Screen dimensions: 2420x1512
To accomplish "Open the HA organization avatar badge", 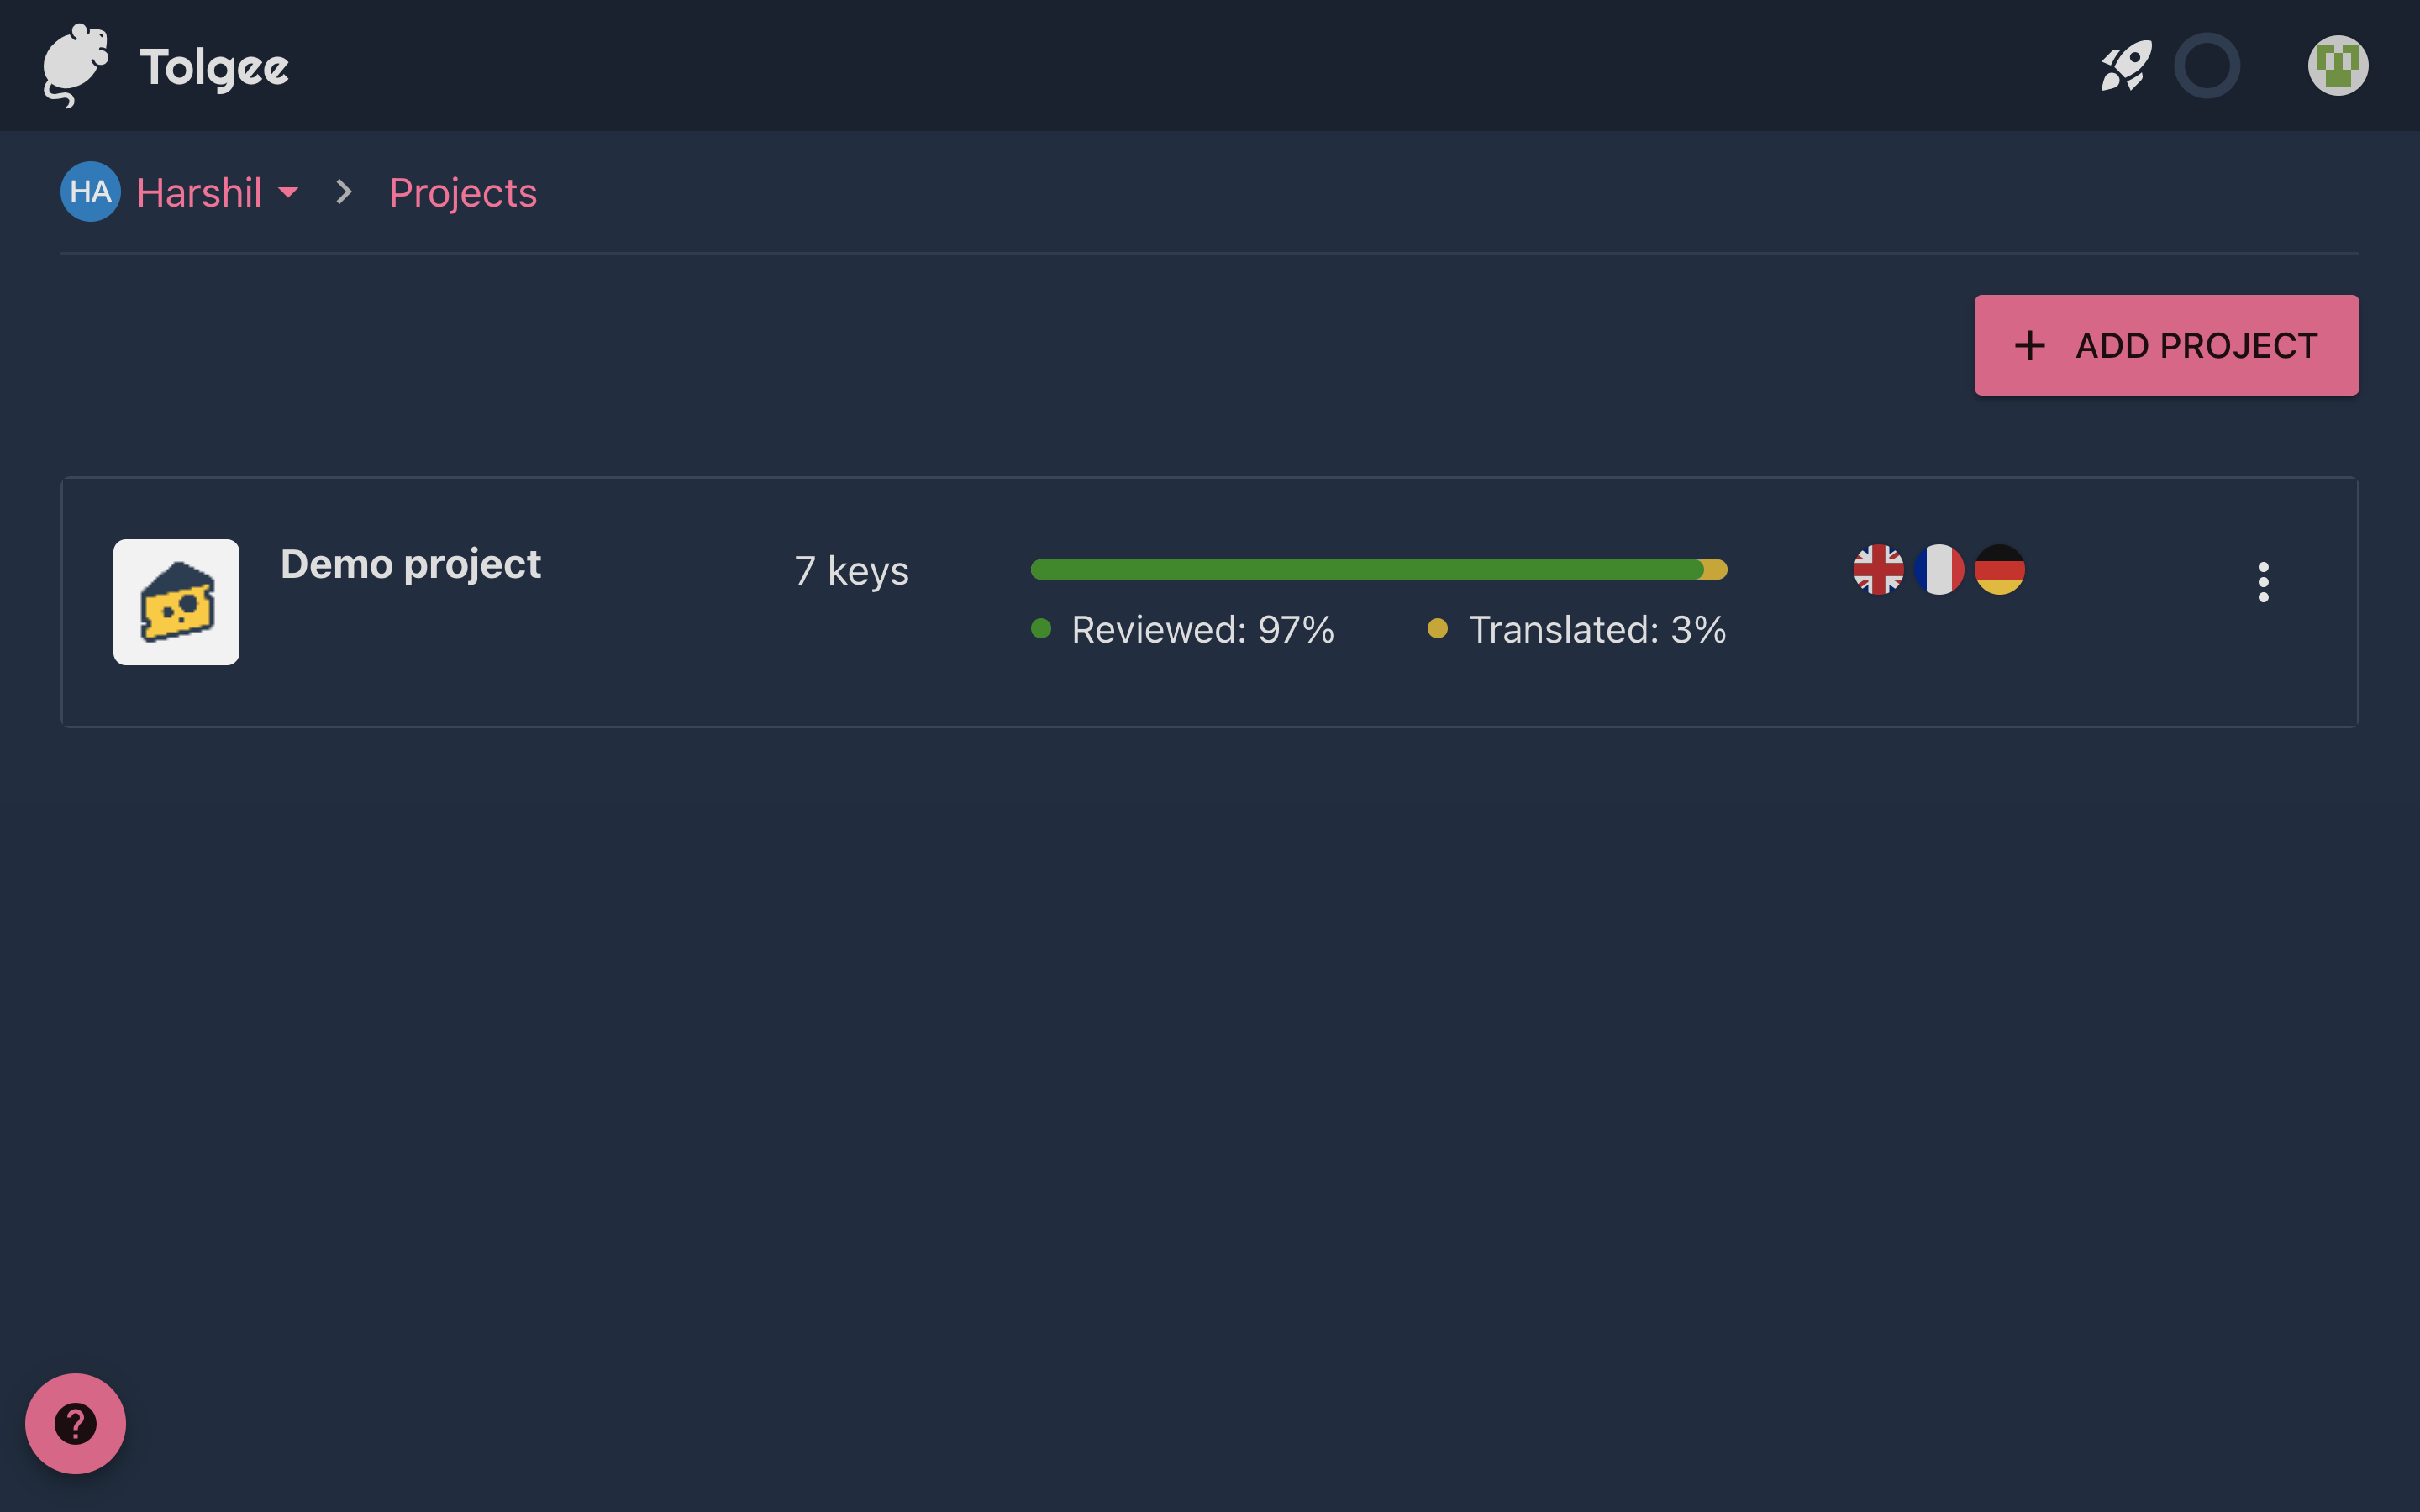I will (x=89, y=192).
